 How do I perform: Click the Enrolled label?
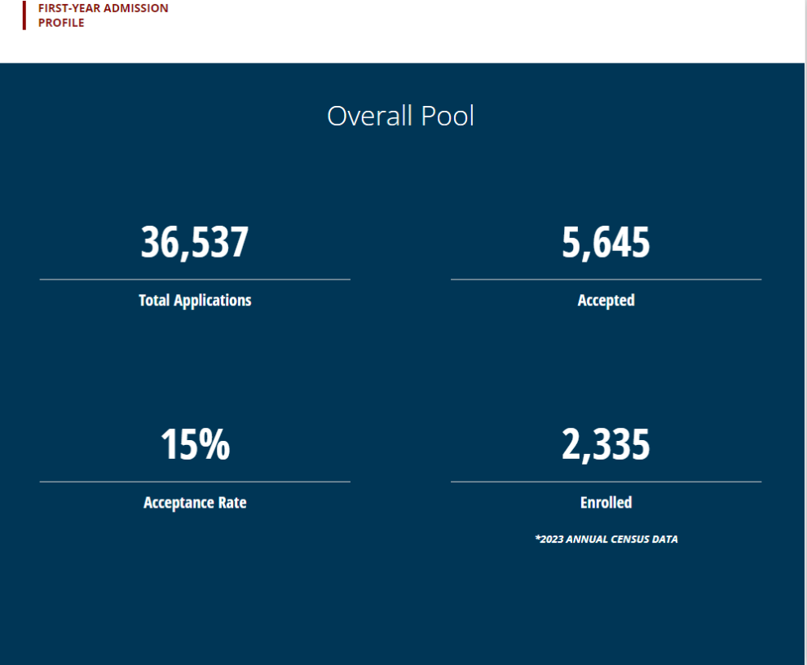tap(606, 503)
